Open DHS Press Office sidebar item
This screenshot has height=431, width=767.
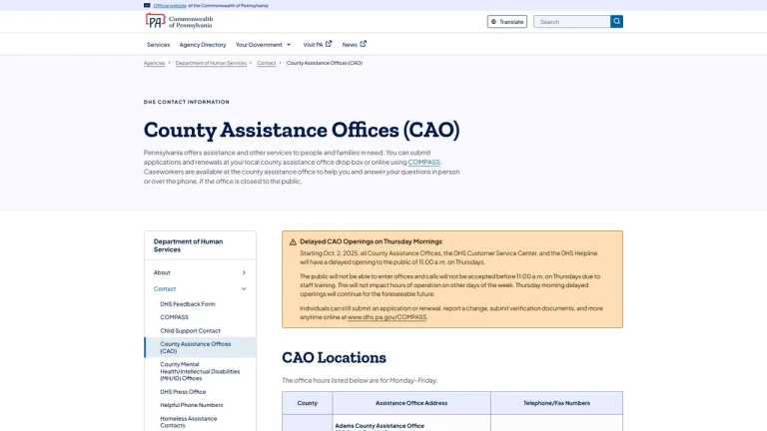click(183, 392)
